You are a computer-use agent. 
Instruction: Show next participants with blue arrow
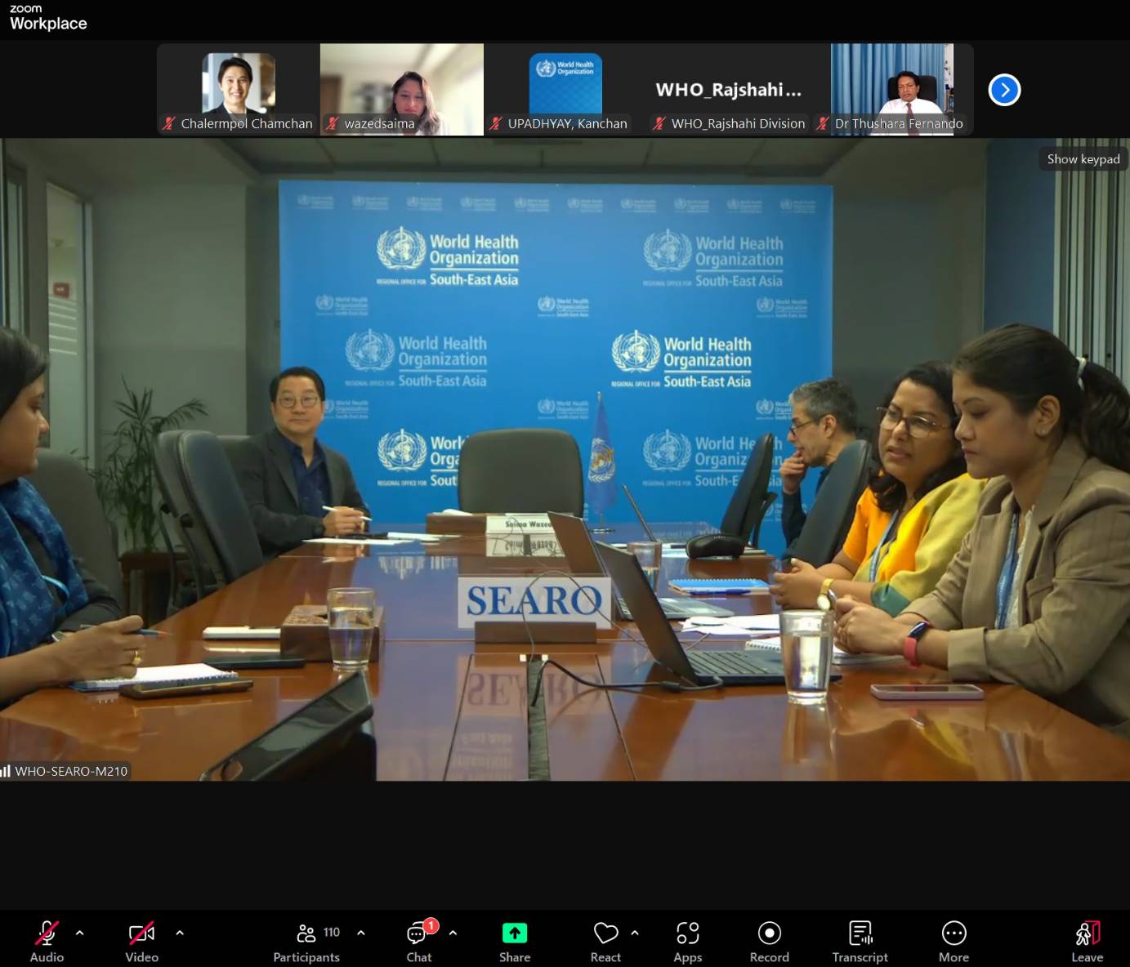tap(1004, 90)
